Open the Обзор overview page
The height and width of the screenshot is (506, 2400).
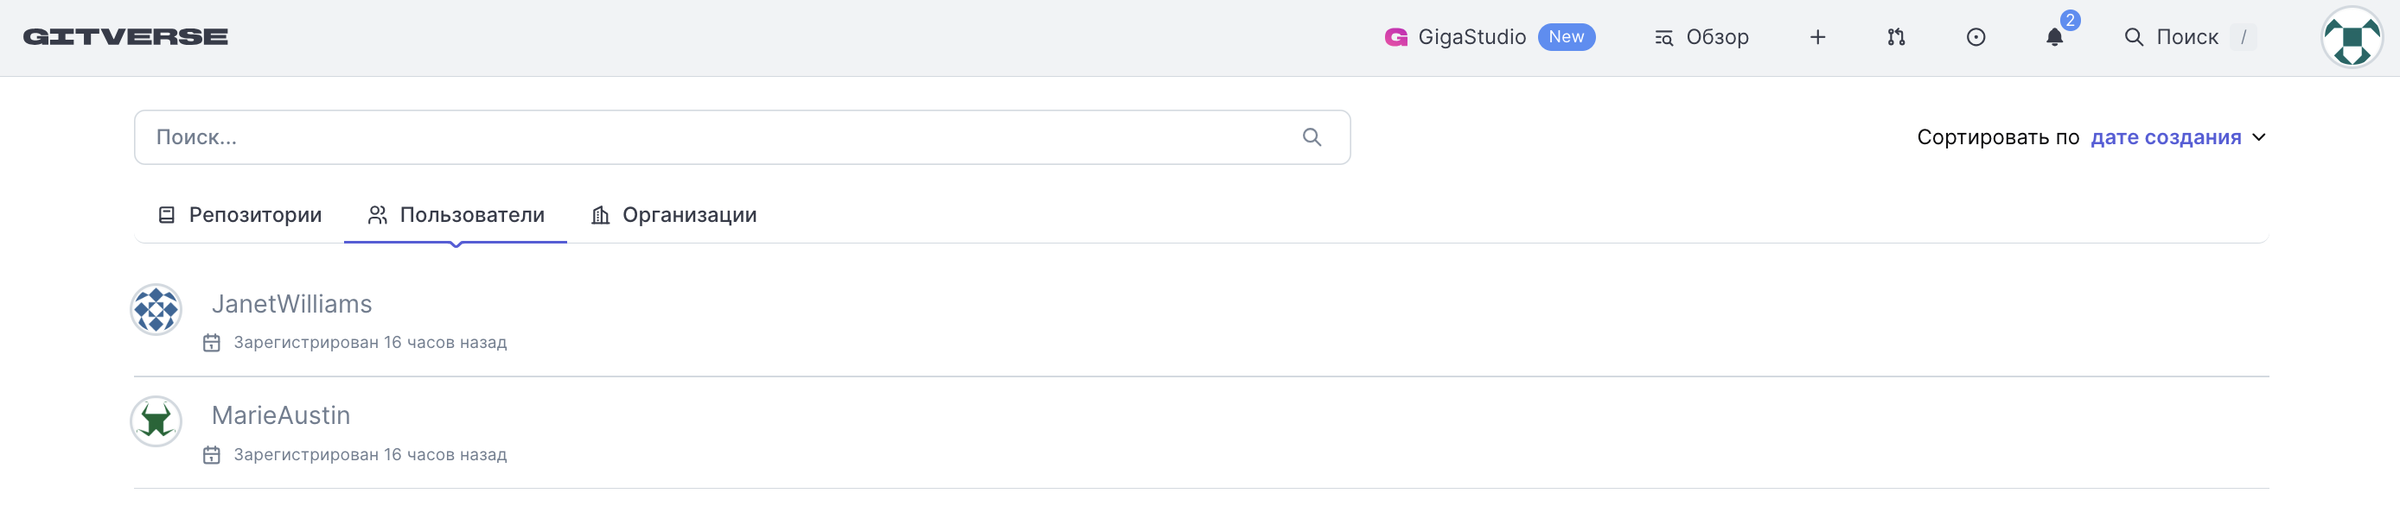pos(1701,37)
